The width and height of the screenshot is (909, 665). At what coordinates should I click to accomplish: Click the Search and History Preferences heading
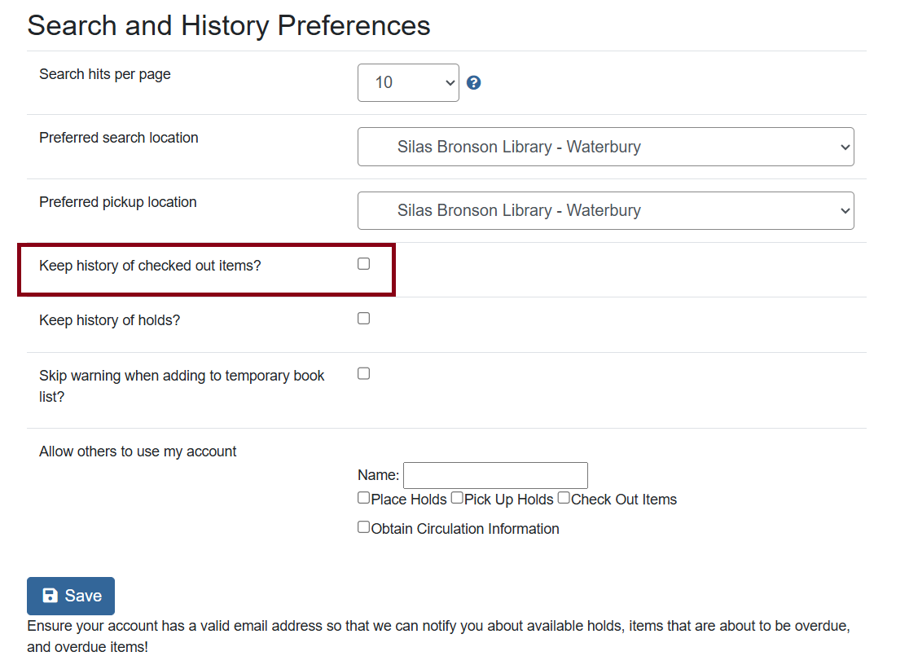coord(228,25)
